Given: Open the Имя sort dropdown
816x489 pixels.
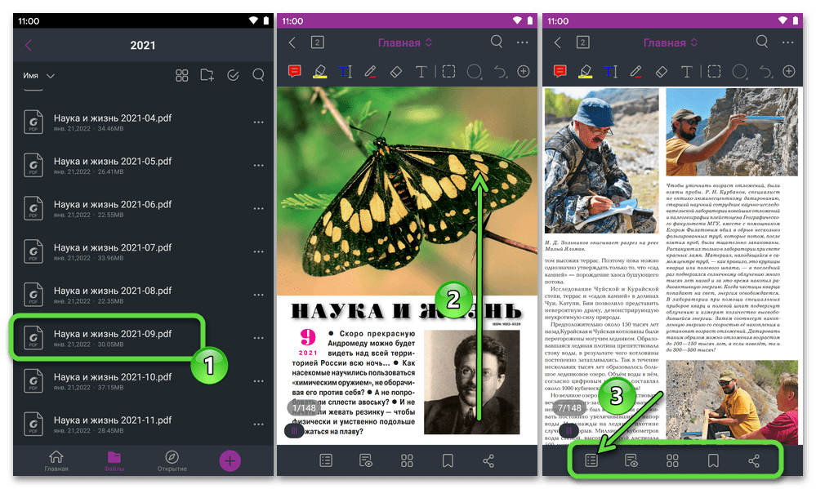Looking at the screenshot, I should click(39, 76).
